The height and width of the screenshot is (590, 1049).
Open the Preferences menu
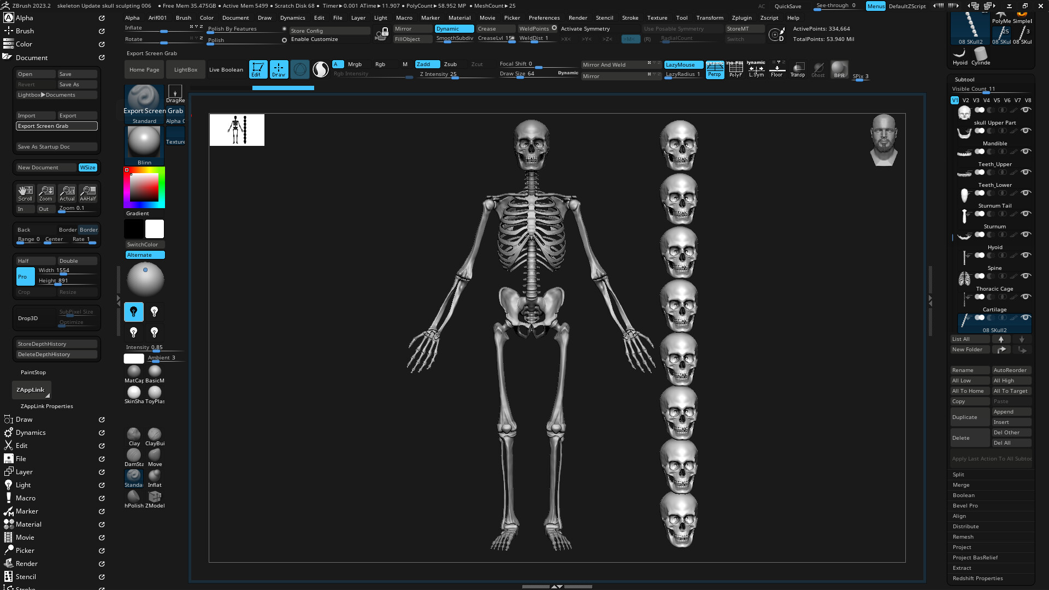pos(544,17)
